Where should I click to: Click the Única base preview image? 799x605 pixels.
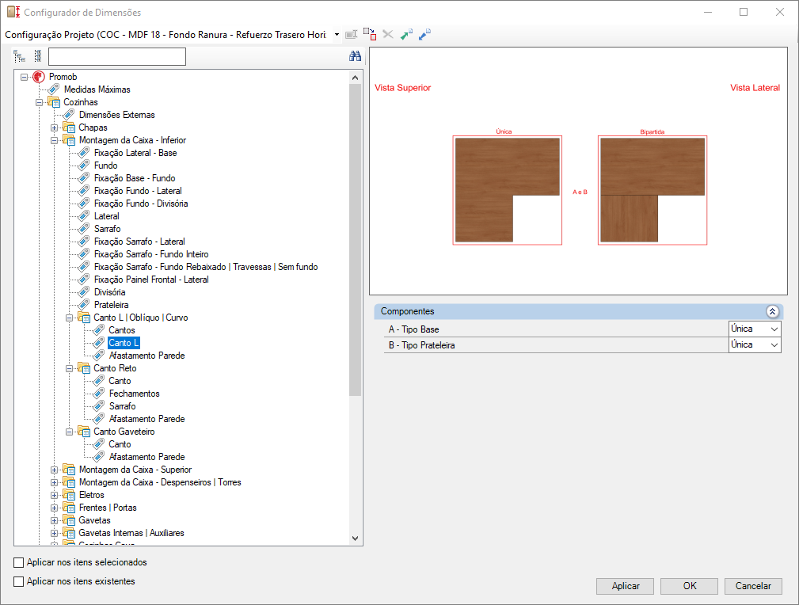pyautogui.click(x=508, y=190)
